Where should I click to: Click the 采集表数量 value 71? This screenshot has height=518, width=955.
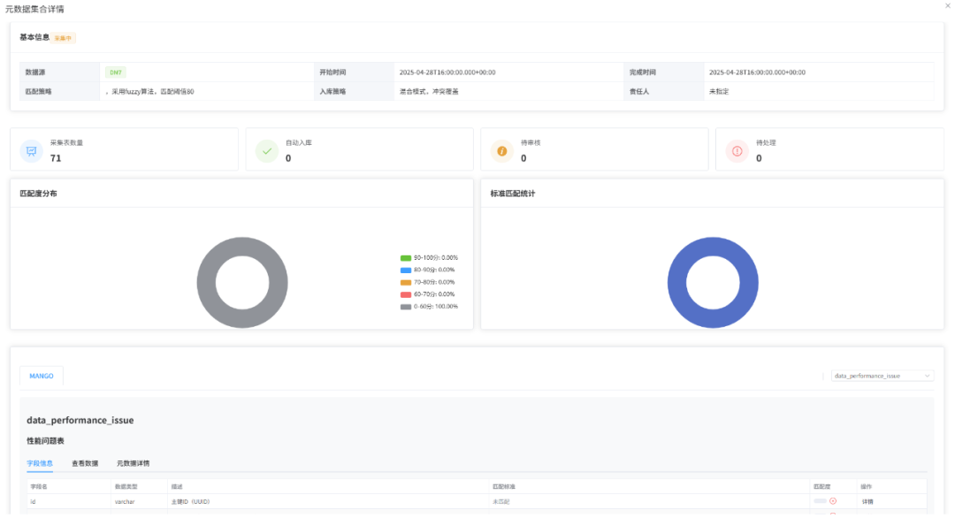(x=56, y=158)
